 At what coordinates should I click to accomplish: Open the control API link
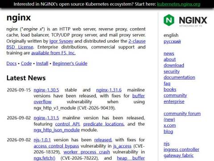click(68, 124)
